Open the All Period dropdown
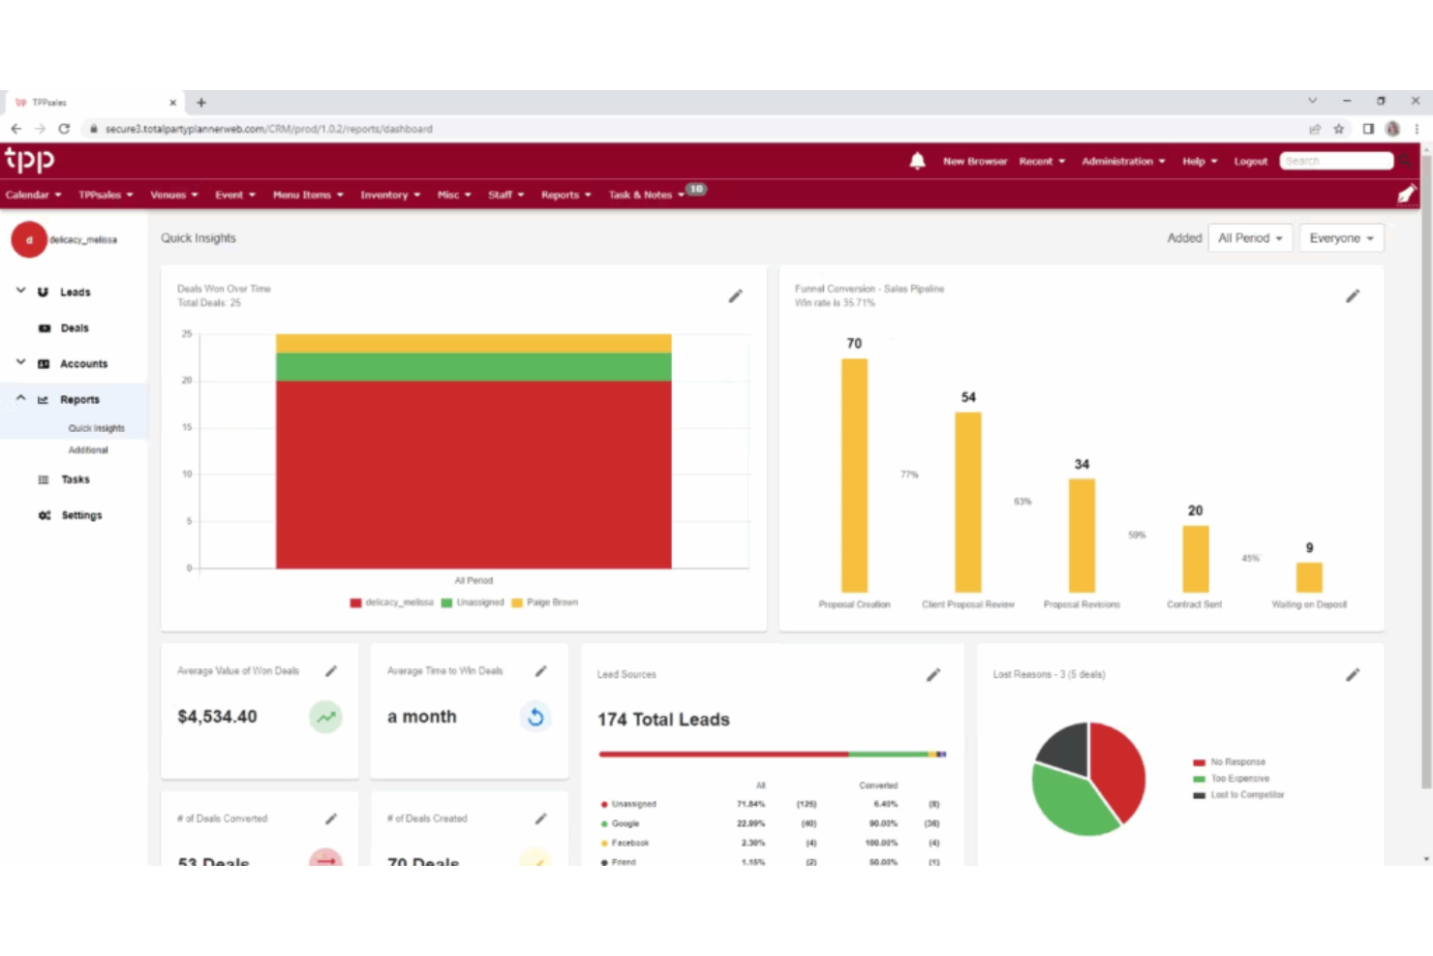Screen dimensions: 1433x956 click(1250, 238)
